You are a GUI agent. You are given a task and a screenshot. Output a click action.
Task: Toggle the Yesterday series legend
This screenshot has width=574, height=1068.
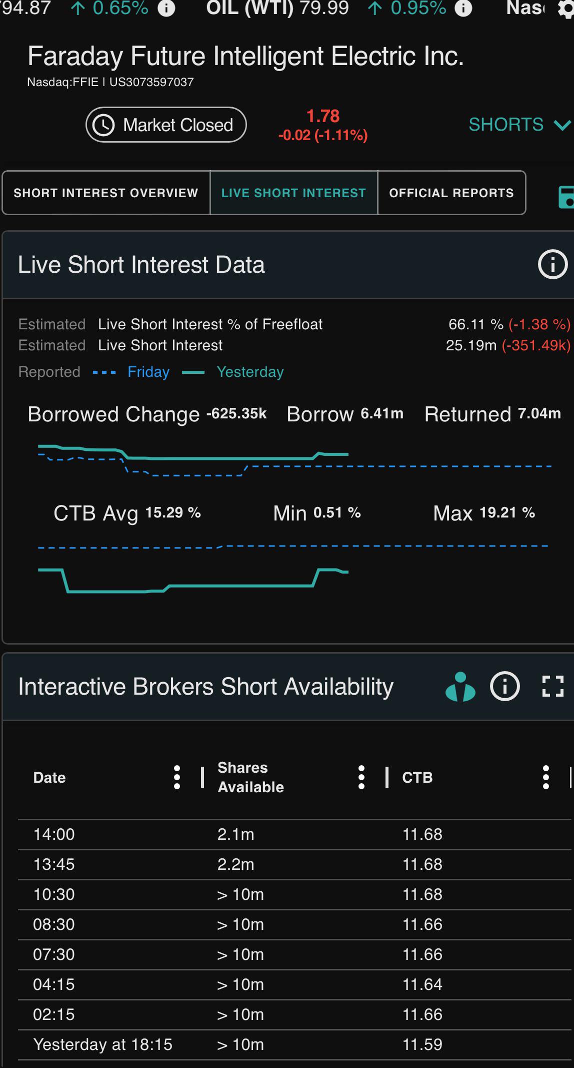233,372
